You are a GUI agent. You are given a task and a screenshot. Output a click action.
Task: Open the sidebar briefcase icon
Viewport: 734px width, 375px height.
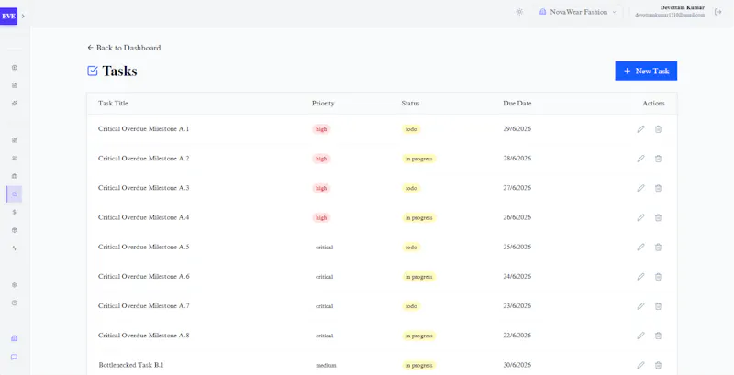(14, 176)
